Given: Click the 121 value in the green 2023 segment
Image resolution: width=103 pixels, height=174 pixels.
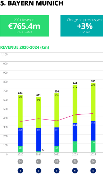Looking at the screenshot, I should click(x=75, y=143).
